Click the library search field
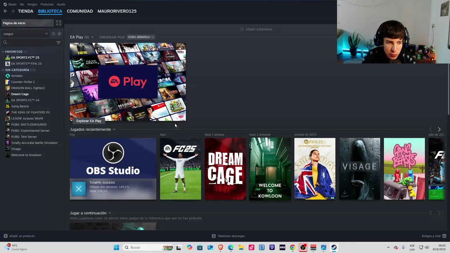 click(x=29, y=43)
